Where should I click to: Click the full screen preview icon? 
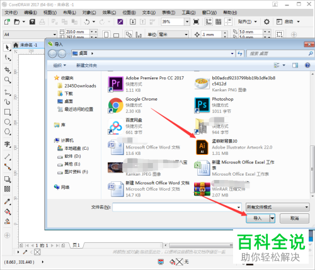196,21
